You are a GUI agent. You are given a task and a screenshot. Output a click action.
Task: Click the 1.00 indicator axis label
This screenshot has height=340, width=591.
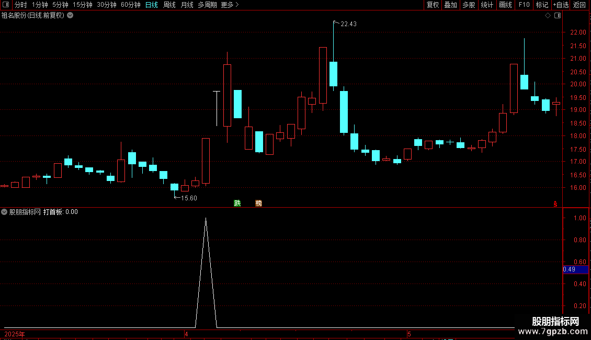pos(579,218)
